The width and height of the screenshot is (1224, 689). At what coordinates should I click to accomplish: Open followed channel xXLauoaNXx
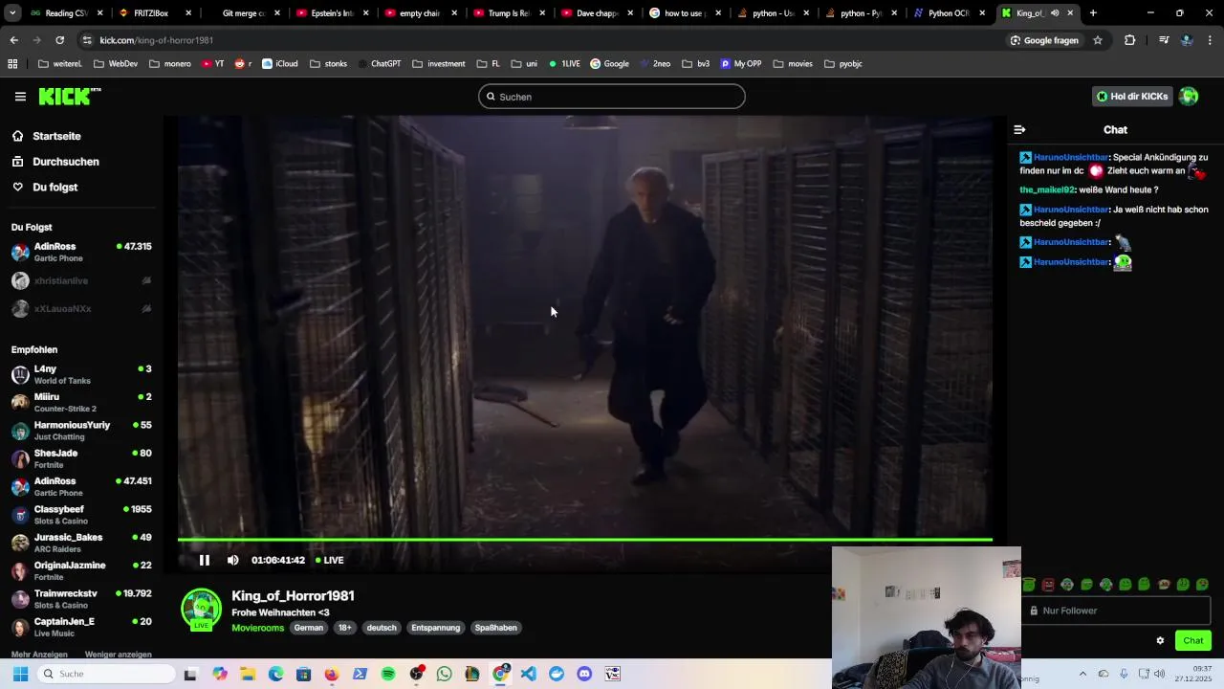(x=81, y=309)
